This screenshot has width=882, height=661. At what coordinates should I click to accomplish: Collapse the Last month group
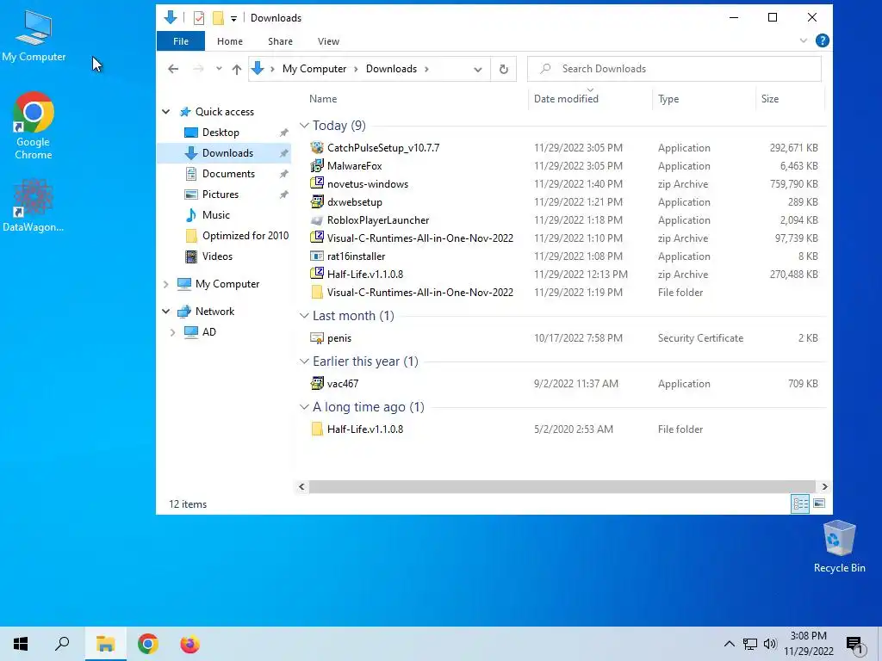coord(304,315)
